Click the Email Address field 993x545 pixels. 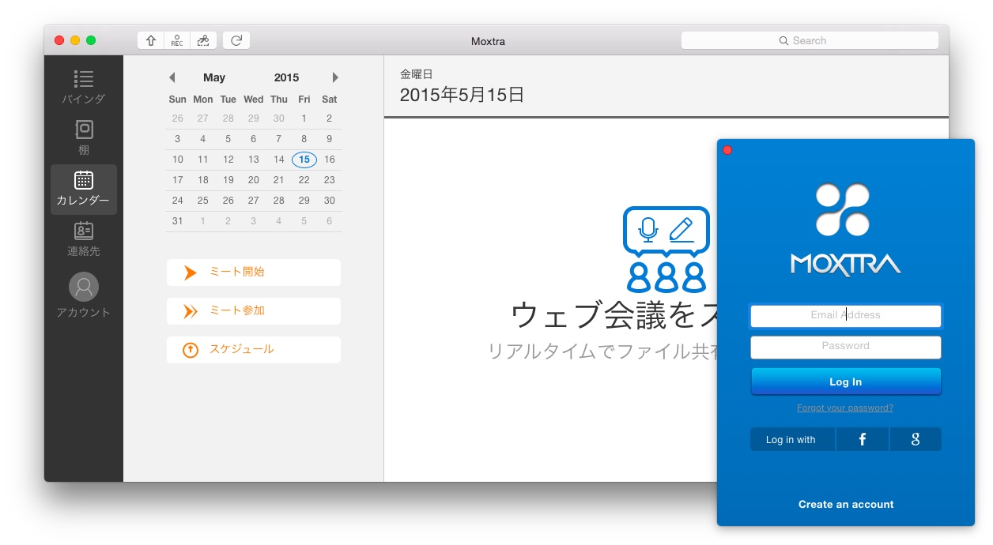[x=845, y=316]
